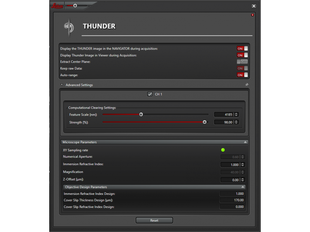Click the Feature Scale value field 4185
The image size is (310, 232).
224,114
